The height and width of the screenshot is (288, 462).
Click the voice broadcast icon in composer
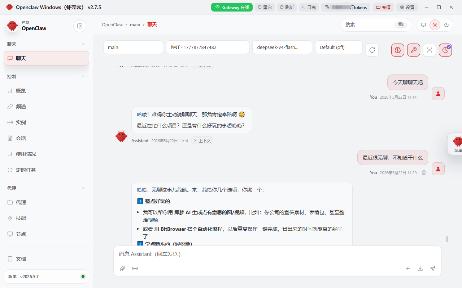[x=135, y=269]
